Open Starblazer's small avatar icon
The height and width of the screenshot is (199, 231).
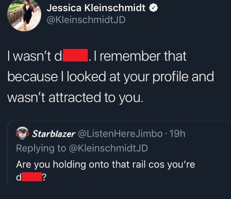pos(23,134)
